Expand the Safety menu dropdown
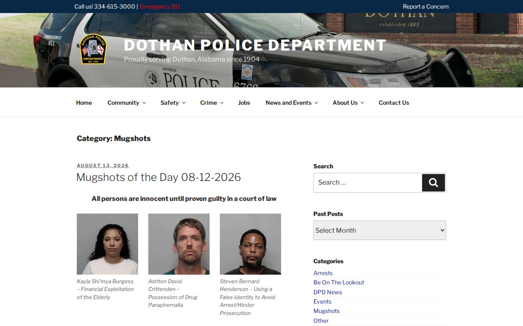 tap(183, 103)
